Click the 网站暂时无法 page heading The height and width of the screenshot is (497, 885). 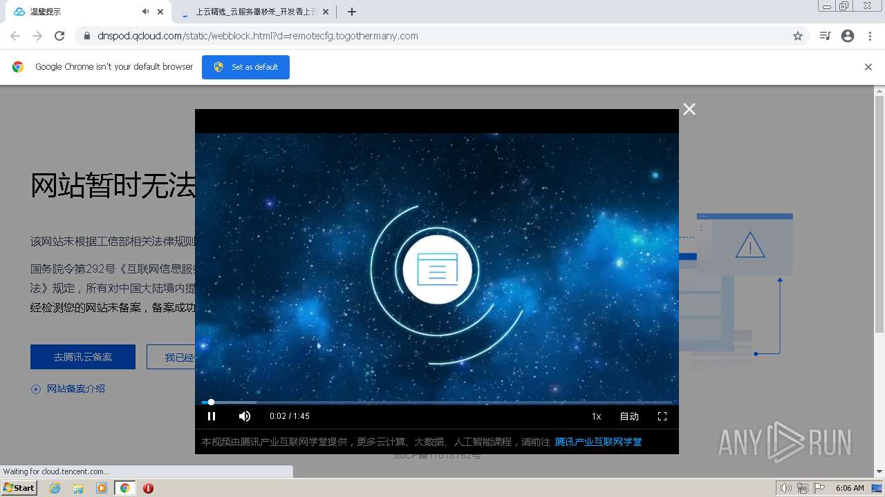click(113, 186)
